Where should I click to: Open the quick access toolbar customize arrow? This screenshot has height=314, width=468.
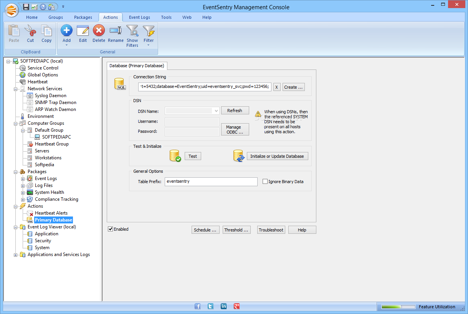pyautogui.click(x=63, y=7)
